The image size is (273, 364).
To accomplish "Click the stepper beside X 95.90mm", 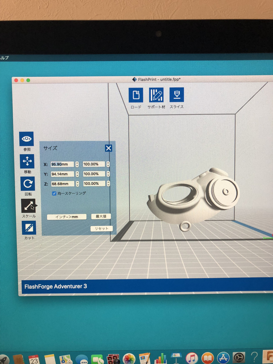I will click(77, 164).
